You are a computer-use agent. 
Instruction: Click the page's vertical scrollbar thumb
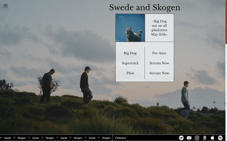(226, 22)
